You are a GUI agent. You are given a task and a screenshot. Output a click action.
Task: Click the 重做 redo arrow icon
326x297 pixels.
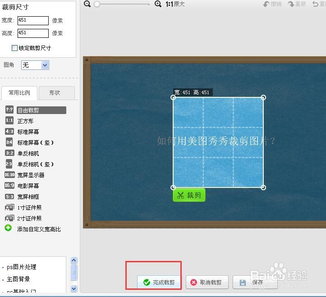coord(291,4)
